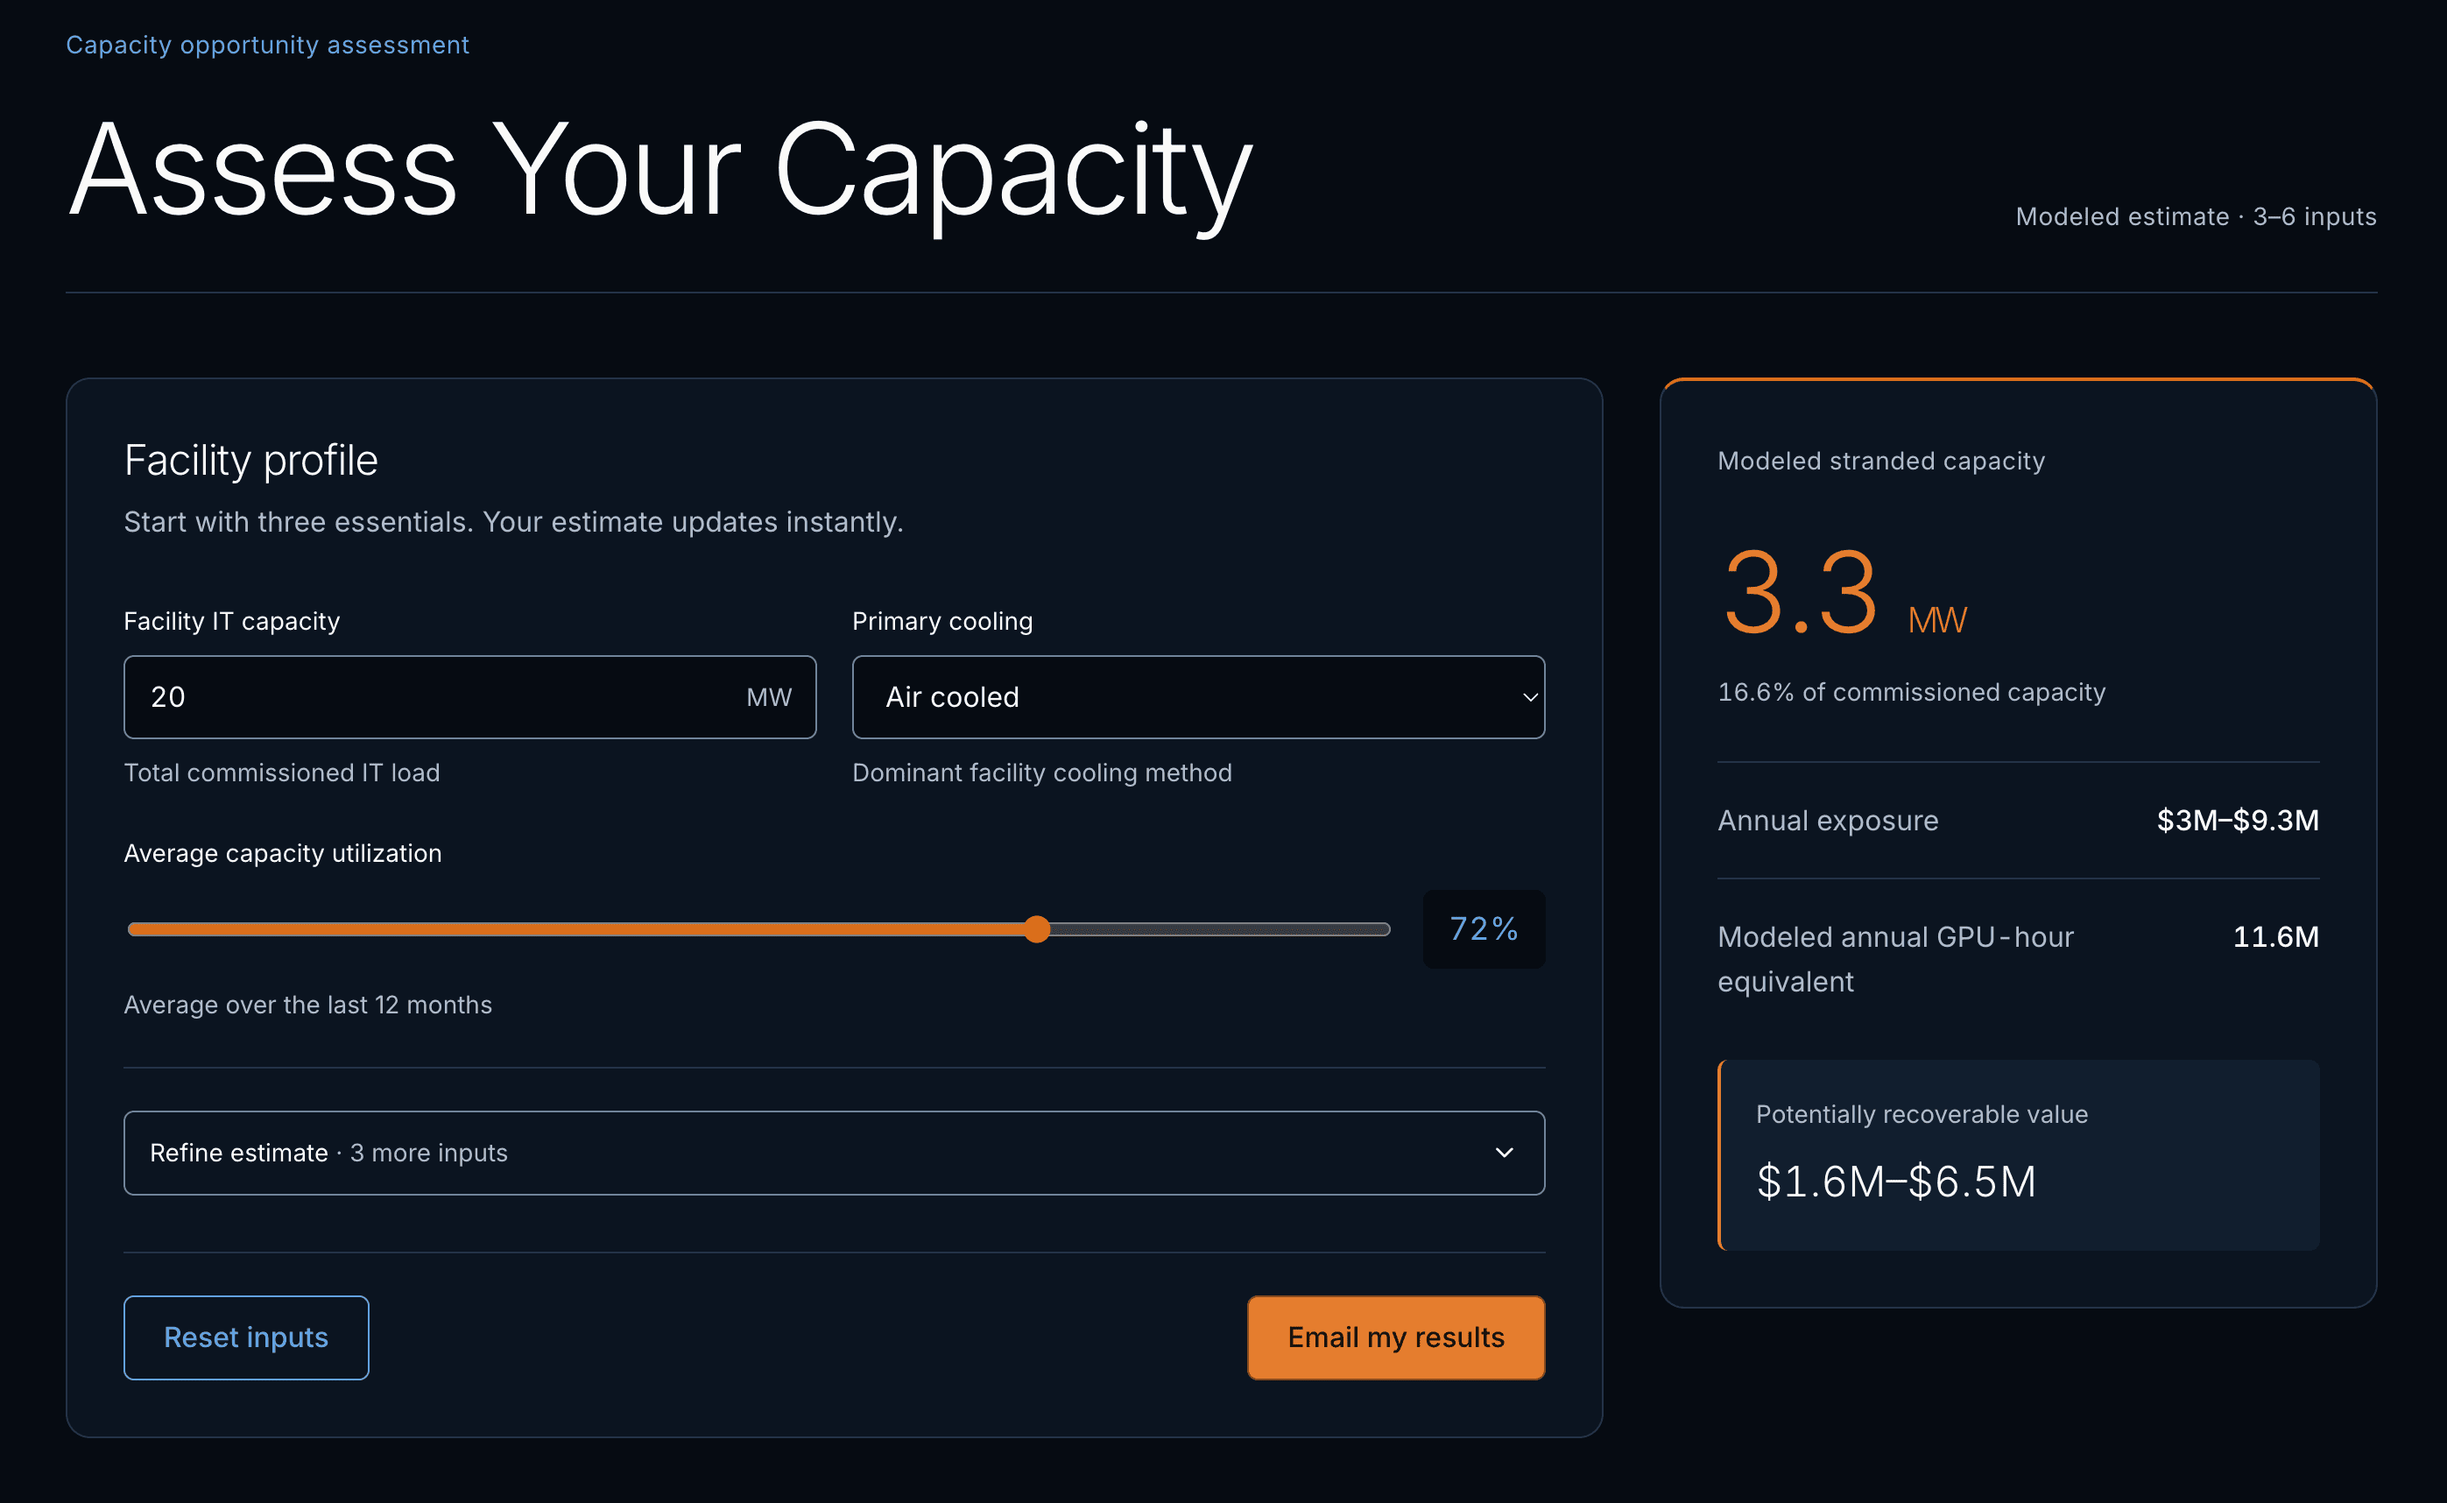Click the $3M–$9.3M annual exposure value
This screenshot has height=1503, width=2447.
(2238, 820)
